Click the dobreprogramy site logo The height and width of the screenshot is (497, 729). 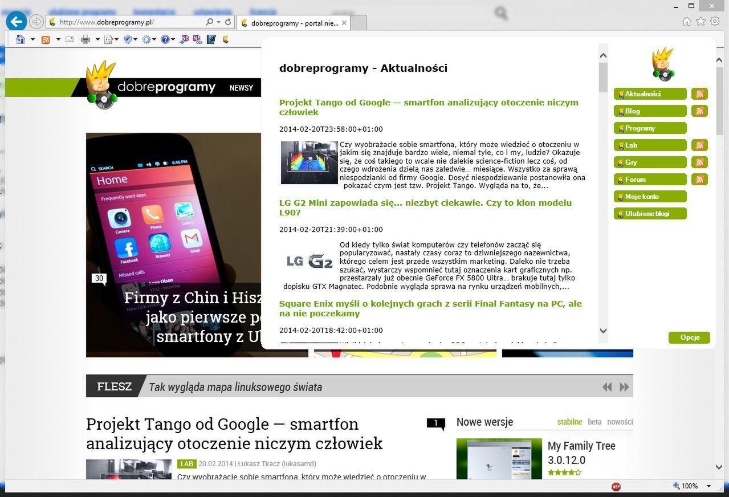[151, 86]
